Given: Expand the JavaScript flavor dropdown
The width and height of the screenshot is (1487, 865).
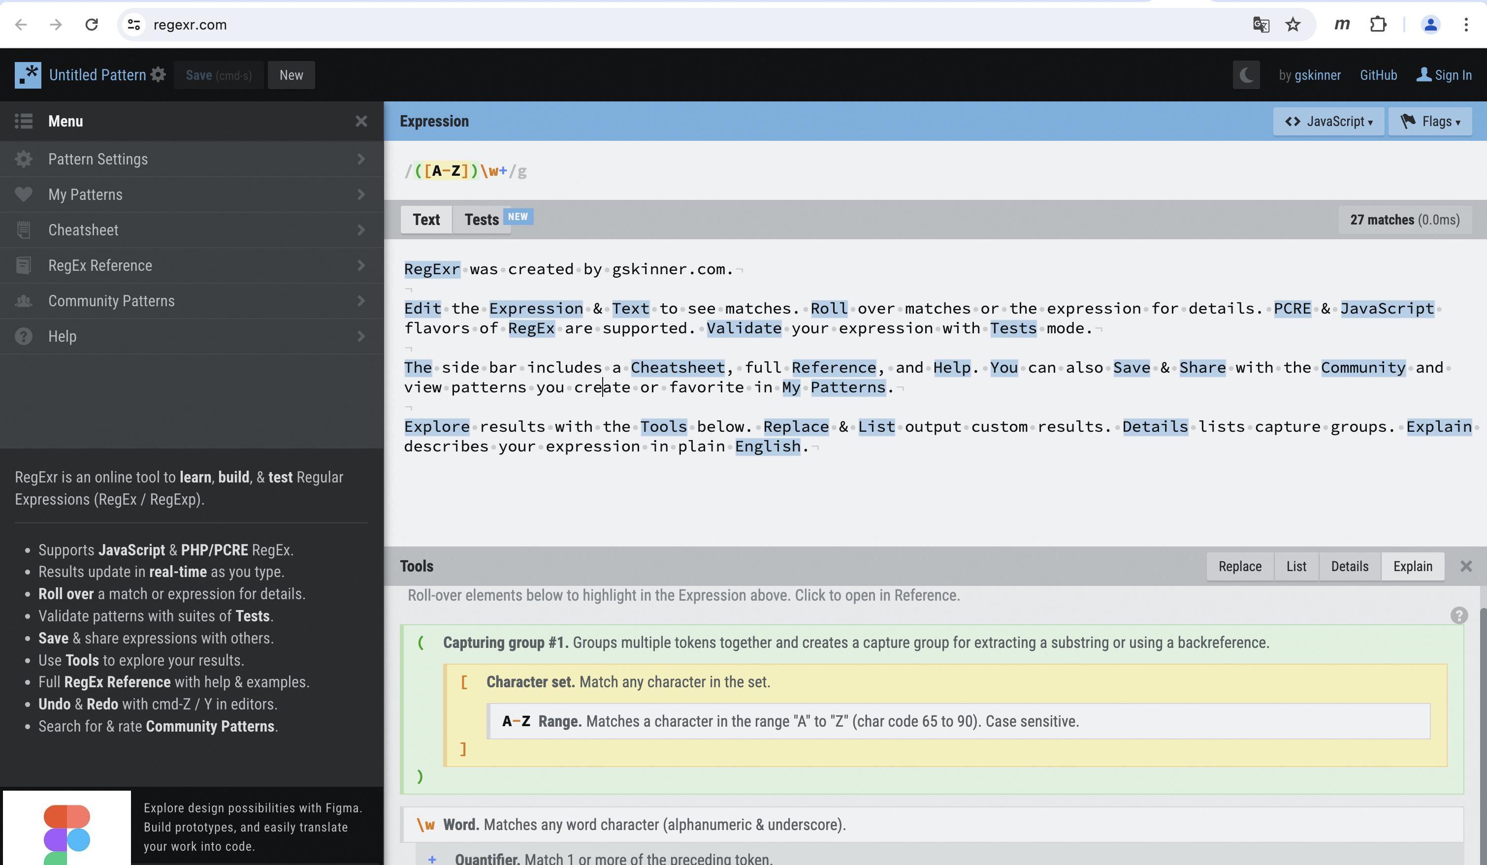Looking at the screenshot, I should click(1328, 122).
